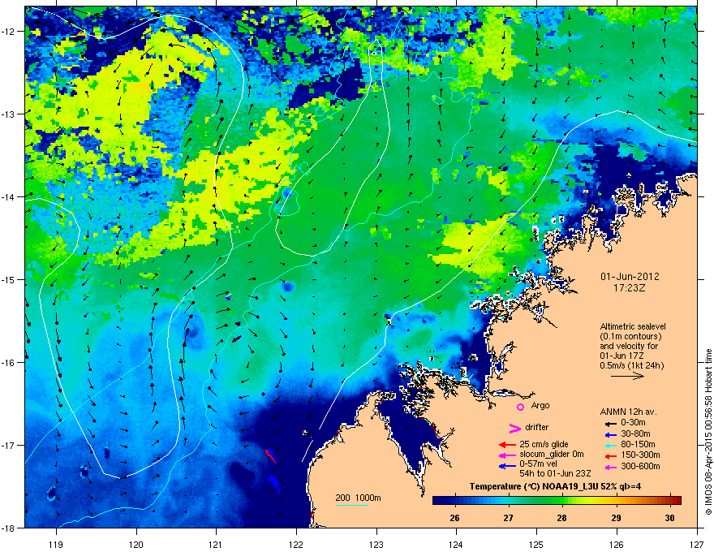Click the Temperature NOAA19_L3U colorbar title
Screen dimensions: 714x552
point(556,486)
